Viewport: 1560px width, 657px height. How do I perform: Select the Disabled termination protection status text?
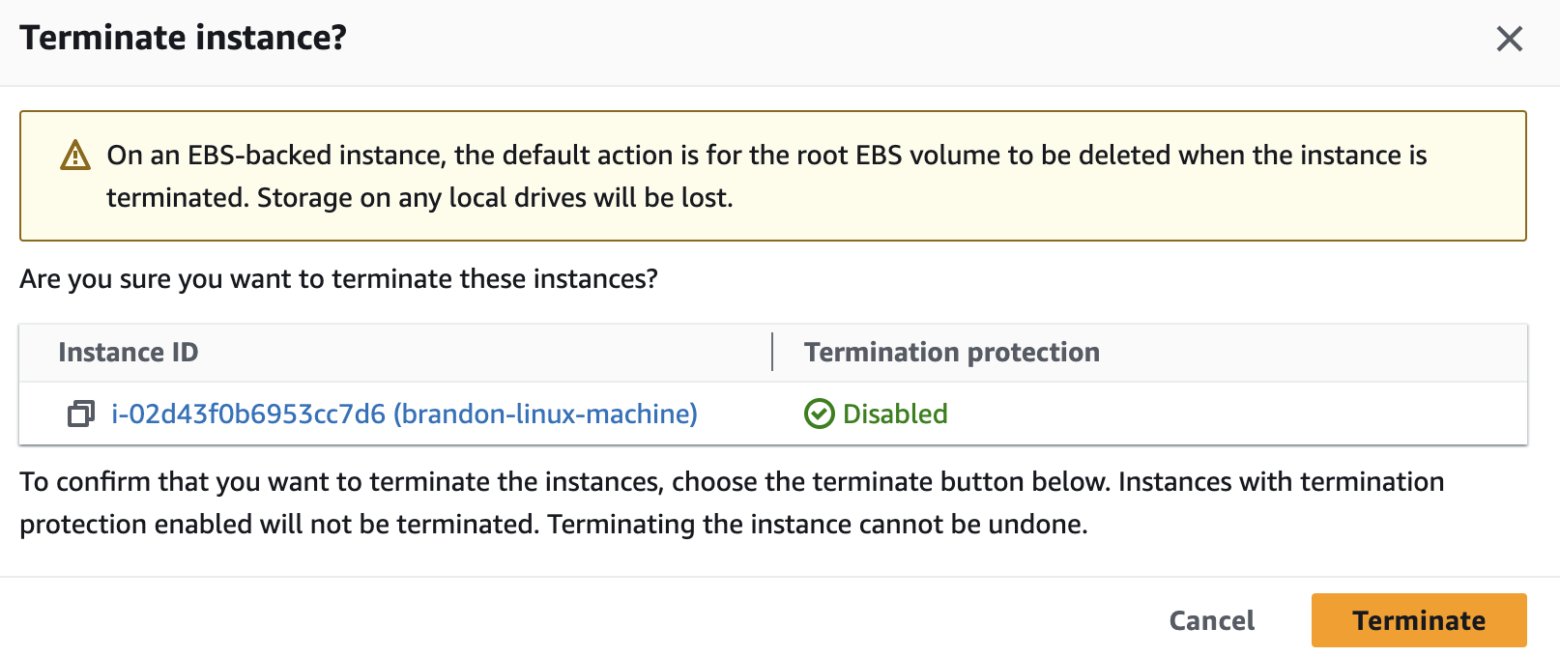(x=895, y=414)
